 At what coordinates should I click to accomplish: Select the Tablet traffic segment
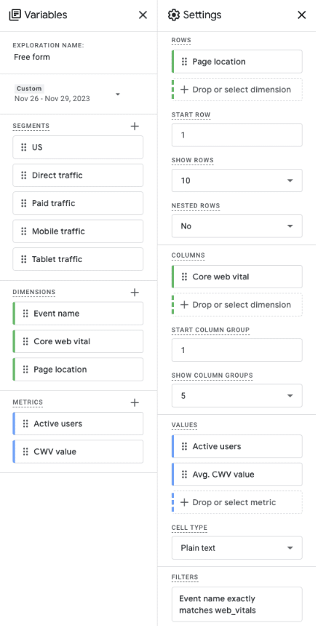point(78,259)
